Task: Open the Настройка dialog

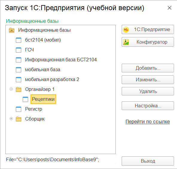Action: (x=148, y=106)
